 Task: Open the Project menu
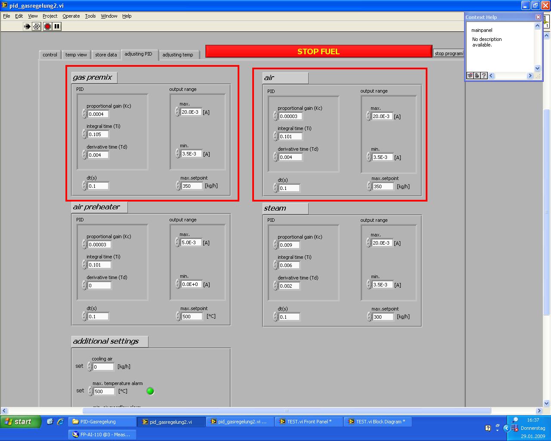click(x=50, y=16)
